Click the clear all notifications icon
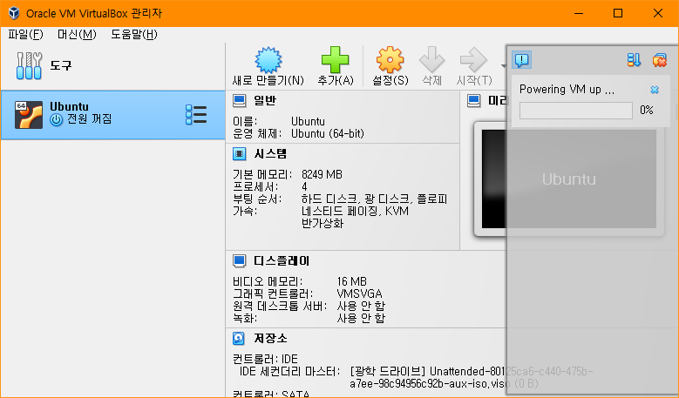Viewport: 679px width, 398px height. coord(660,60)
